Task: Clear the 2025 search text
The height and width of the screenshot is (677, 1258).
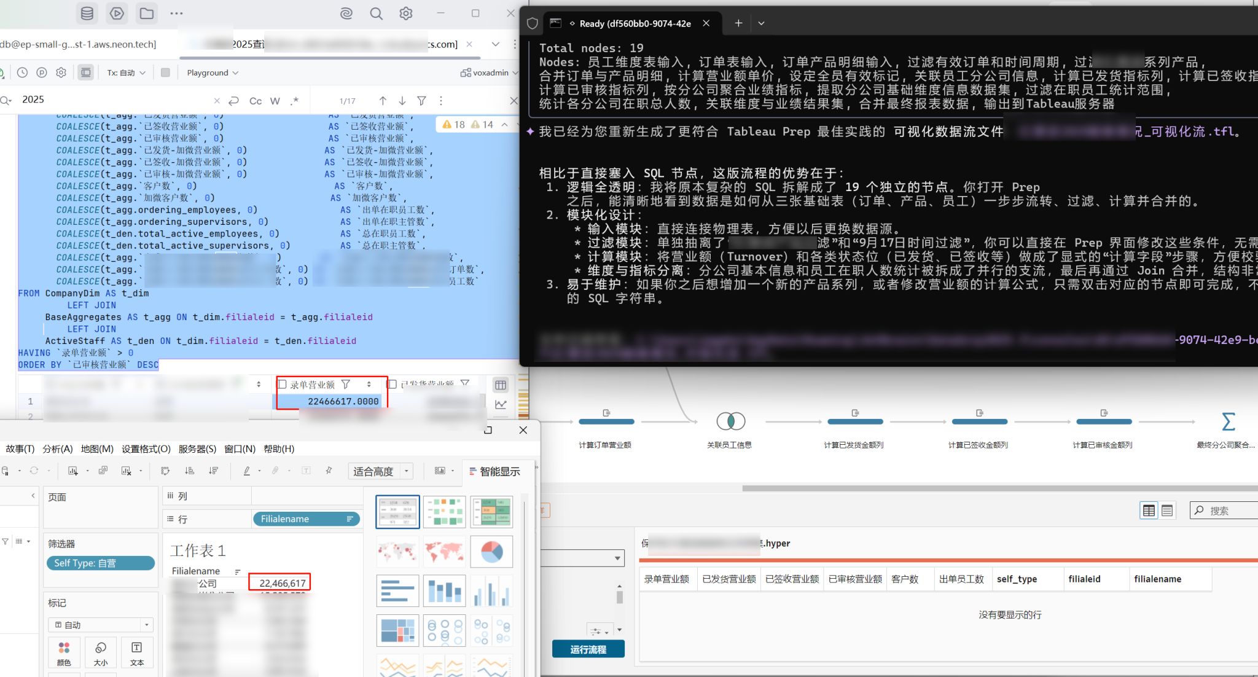Action: (x=216, y=101)
